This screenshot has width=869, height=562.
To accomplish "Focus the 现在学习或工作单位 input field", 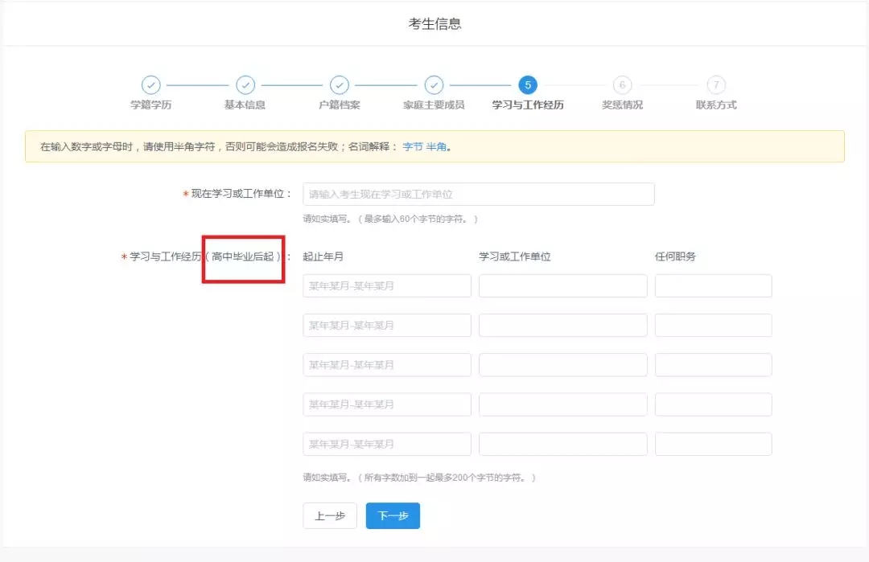I will click(479, 195).
